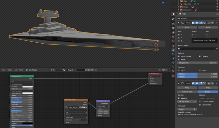Image resolution: width=219 pixels, height=128 pixels.
Task: Open the Single Image source dropdown
Action: click(x=76, y=117)
